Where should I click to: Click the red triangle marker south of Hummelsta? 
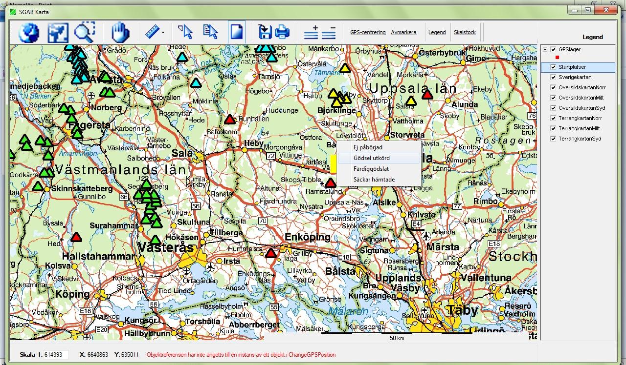(271, 253)
